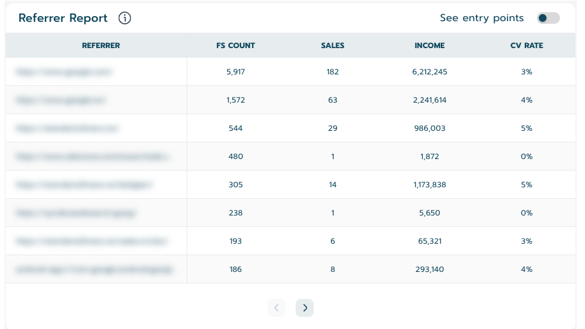Click the info icon beside Referrer Report
The image size is (585, 329).
(x=125, y=18)
